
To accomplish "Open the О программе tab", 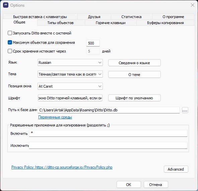I will [x=173, y=17].
